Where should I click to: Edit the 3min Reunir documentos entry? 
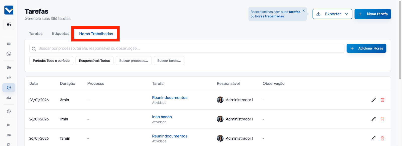(x=373, y=100)
